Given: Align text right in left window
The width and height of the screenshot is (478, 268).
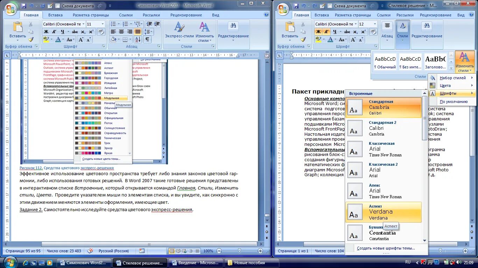Looking at the screenshot, I should (x=129, y=32).
